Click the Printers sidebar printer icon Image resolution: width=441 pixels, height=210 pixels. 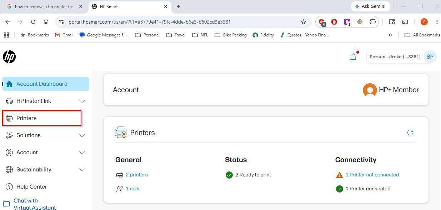coord(9,118)
